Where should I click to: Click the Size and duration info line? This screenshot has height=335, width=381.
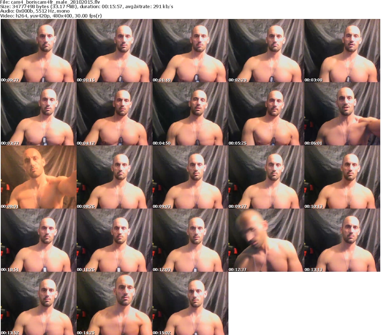pyautogui.click(x=86, y=7)
